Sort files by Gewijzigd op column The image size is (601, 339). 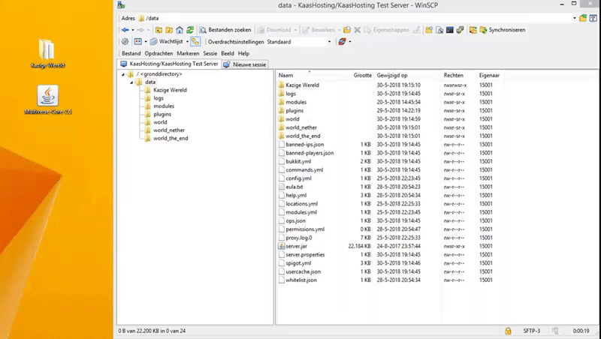pos(392,76)
